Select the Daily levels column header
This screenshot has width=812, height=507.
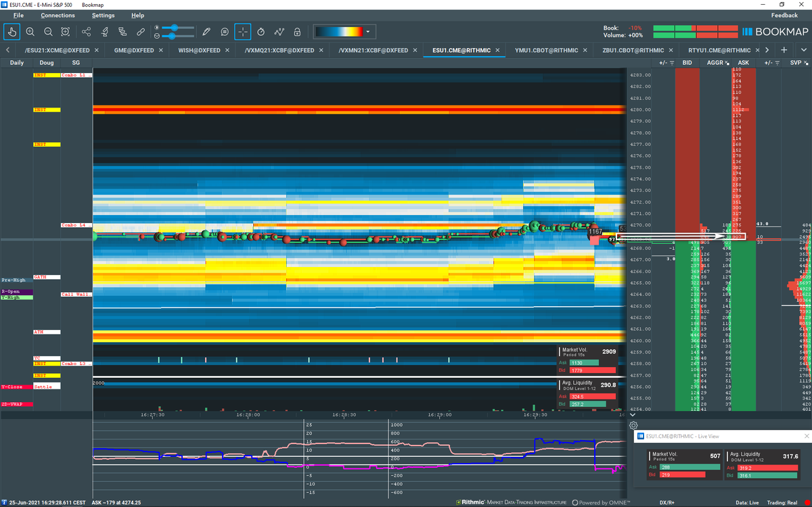point(16,62)
